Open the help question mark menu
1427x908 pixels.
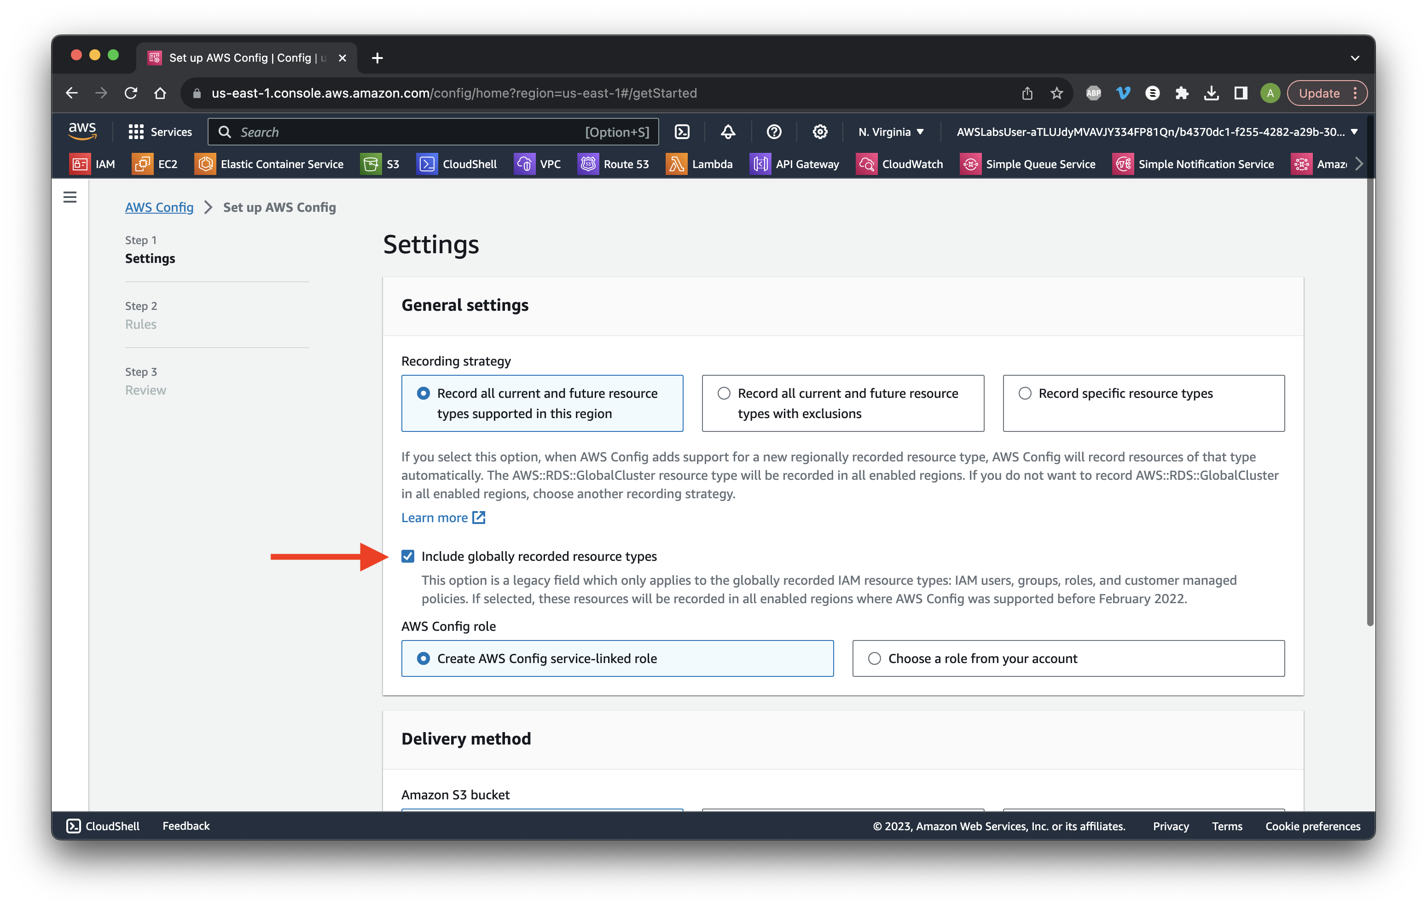coord(774,132)
